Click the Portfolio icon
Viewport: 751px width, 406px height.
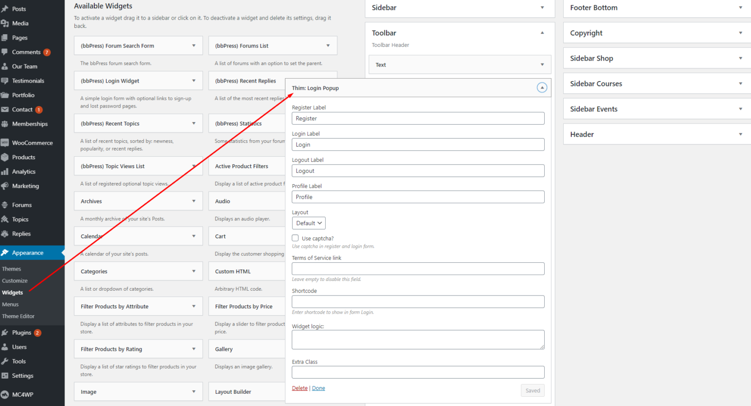point(5,95)
